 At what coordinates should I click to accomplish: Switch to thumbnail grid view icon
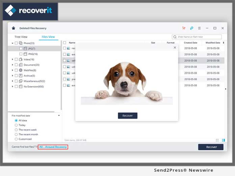coord(217,140)
